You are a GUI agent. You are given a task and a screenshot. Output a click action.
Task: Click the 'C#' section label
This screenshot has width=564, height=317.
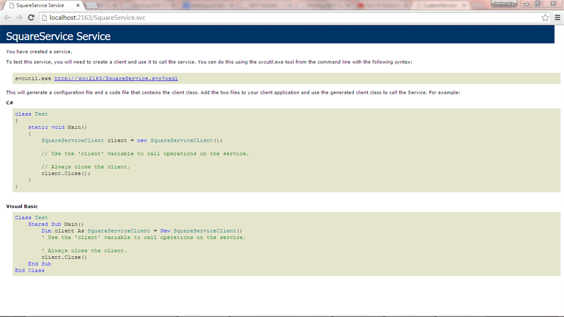10,103
